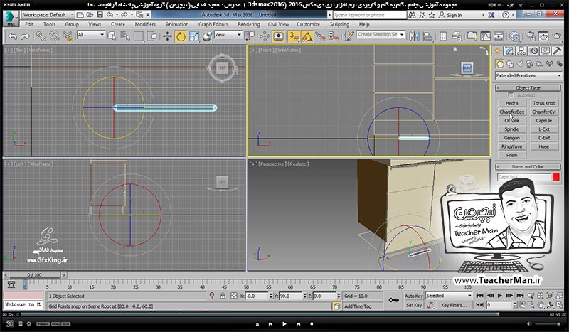
Task: Click the 0/100 time slider
Action: 34,275
